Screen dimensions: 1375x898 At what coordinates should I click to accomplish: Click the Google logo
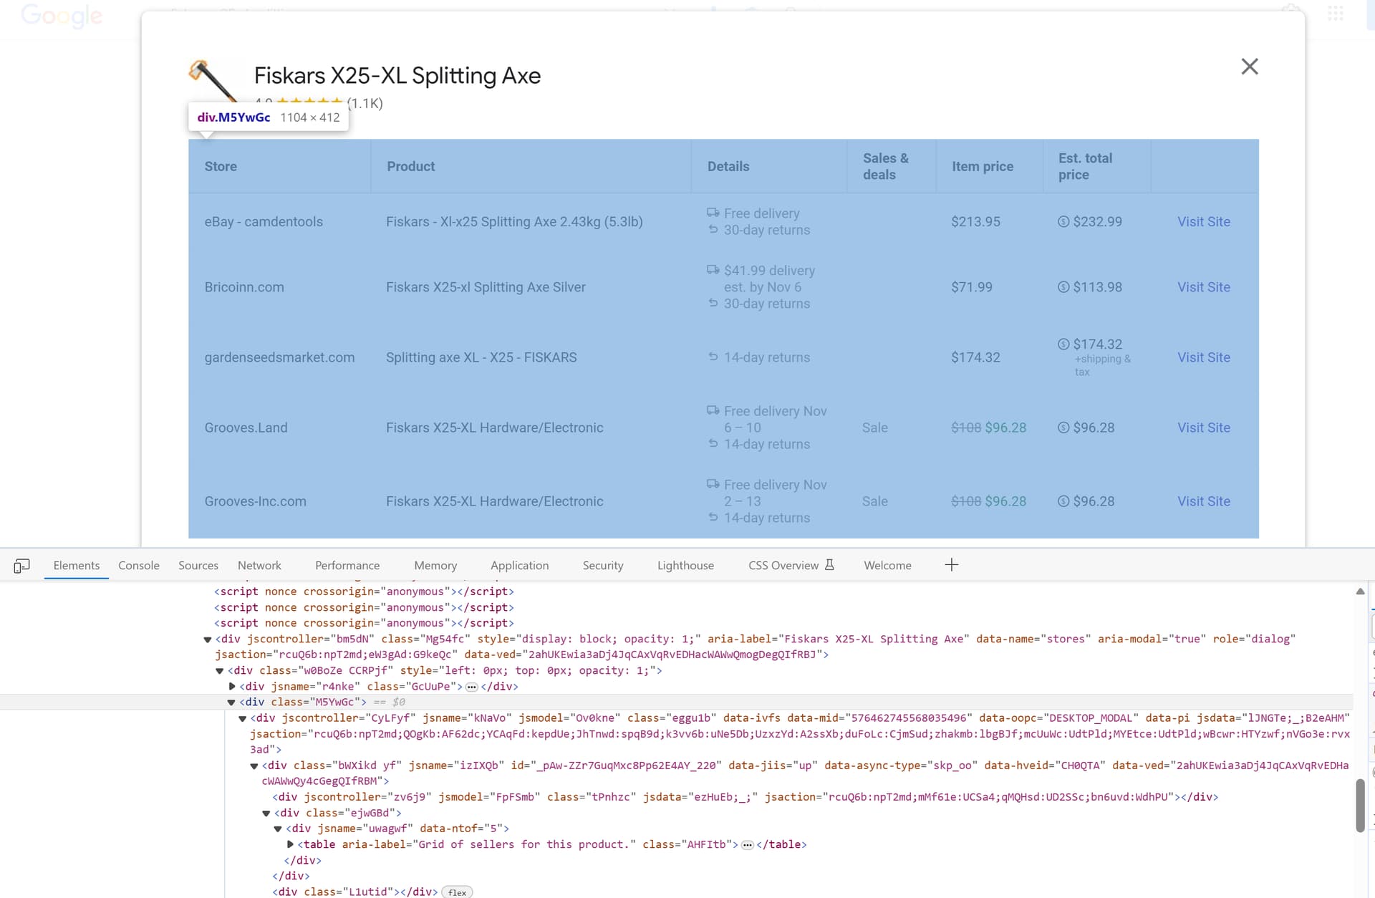(62, 16)
